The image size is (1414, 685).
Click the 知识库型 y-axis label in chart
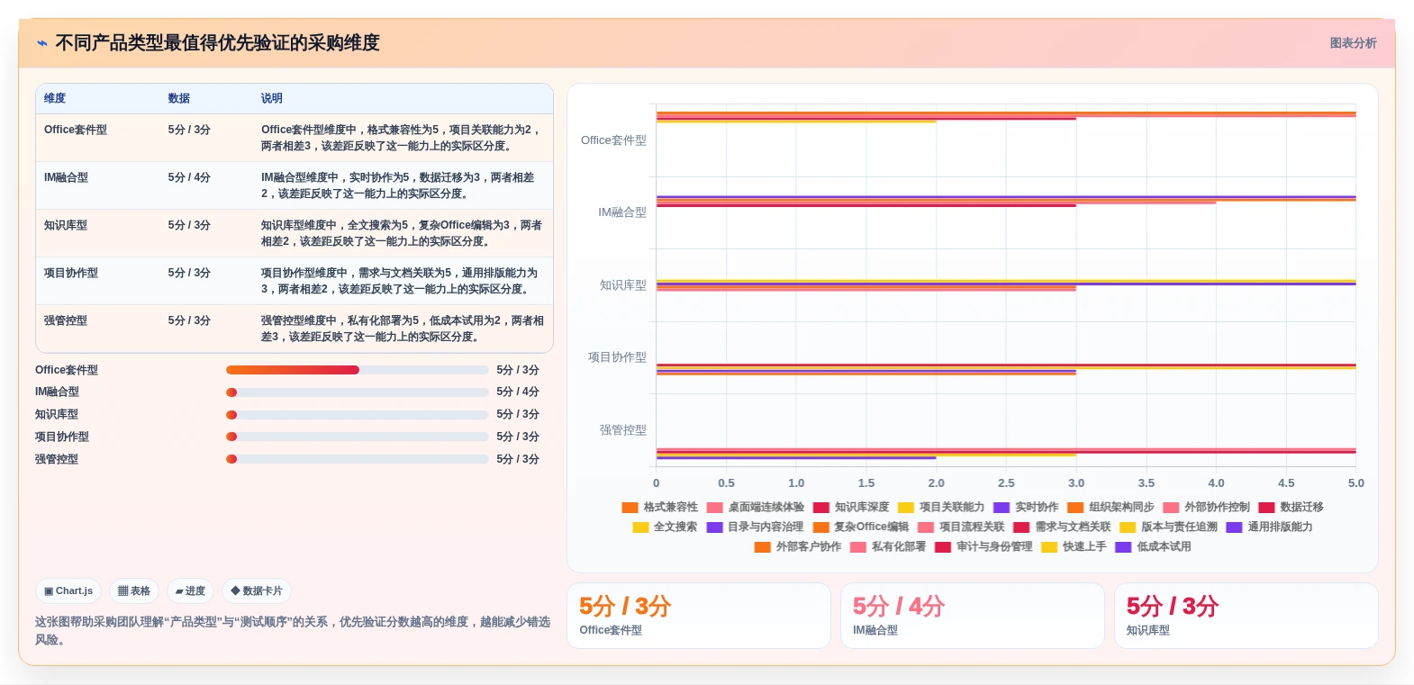click(623, 285)
